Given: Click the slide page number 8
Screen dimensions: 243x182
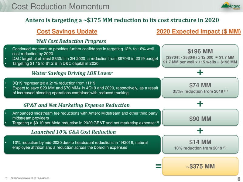Looking at the screenshot, I should click(239, 179).
